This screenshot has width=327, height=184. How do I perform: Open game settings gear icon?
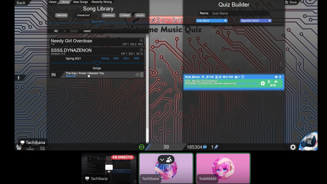(x=293, y=147)
